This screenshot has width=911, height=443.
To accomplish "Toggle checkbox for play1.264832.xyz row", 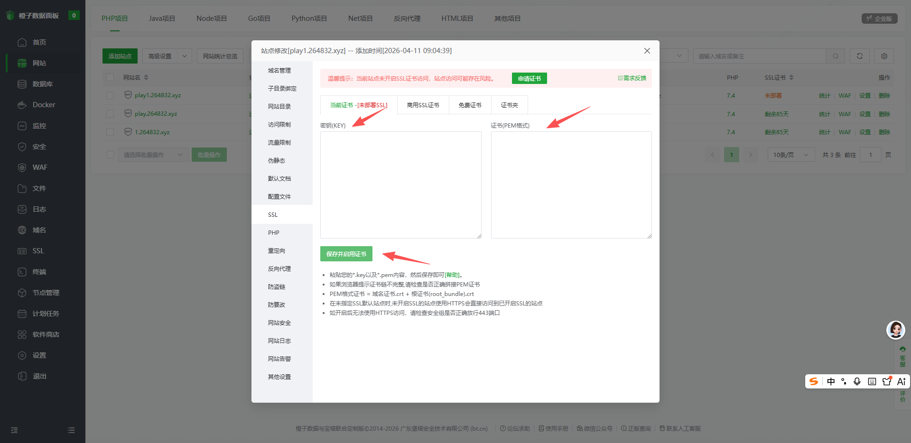I will click(110, 95).
